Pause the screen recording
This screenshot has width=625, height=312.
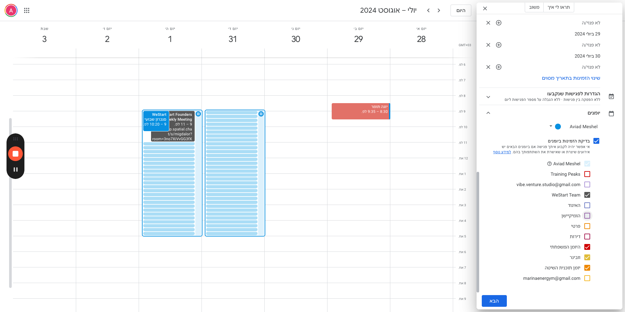point(15,170)
